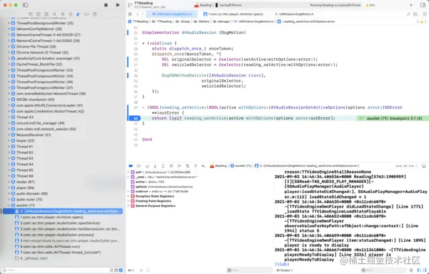Click the Welfare breadcrumb folder

pyautogui.click(x=202, y=21)
